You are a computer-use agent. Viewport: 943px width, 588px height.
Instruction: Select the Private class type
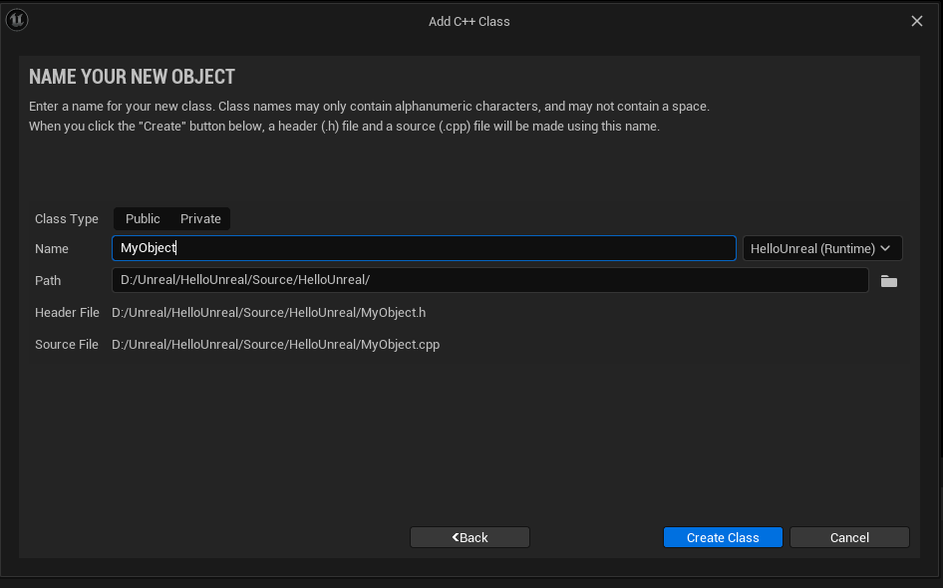(x=200, y=219)
